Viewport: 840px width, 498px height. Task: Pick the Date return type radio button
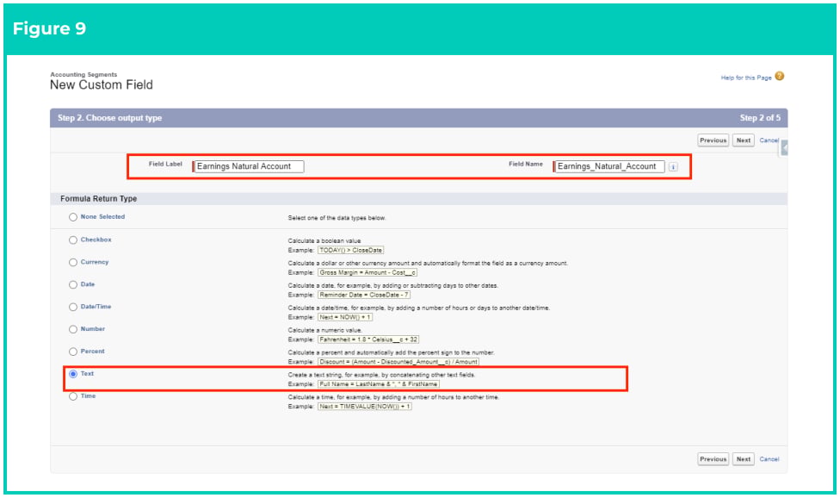(73, 284)
